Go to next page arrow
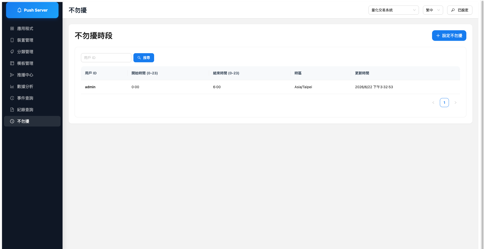Image resolution: width=484 pixels, height=249 pixels. [455, 103]
